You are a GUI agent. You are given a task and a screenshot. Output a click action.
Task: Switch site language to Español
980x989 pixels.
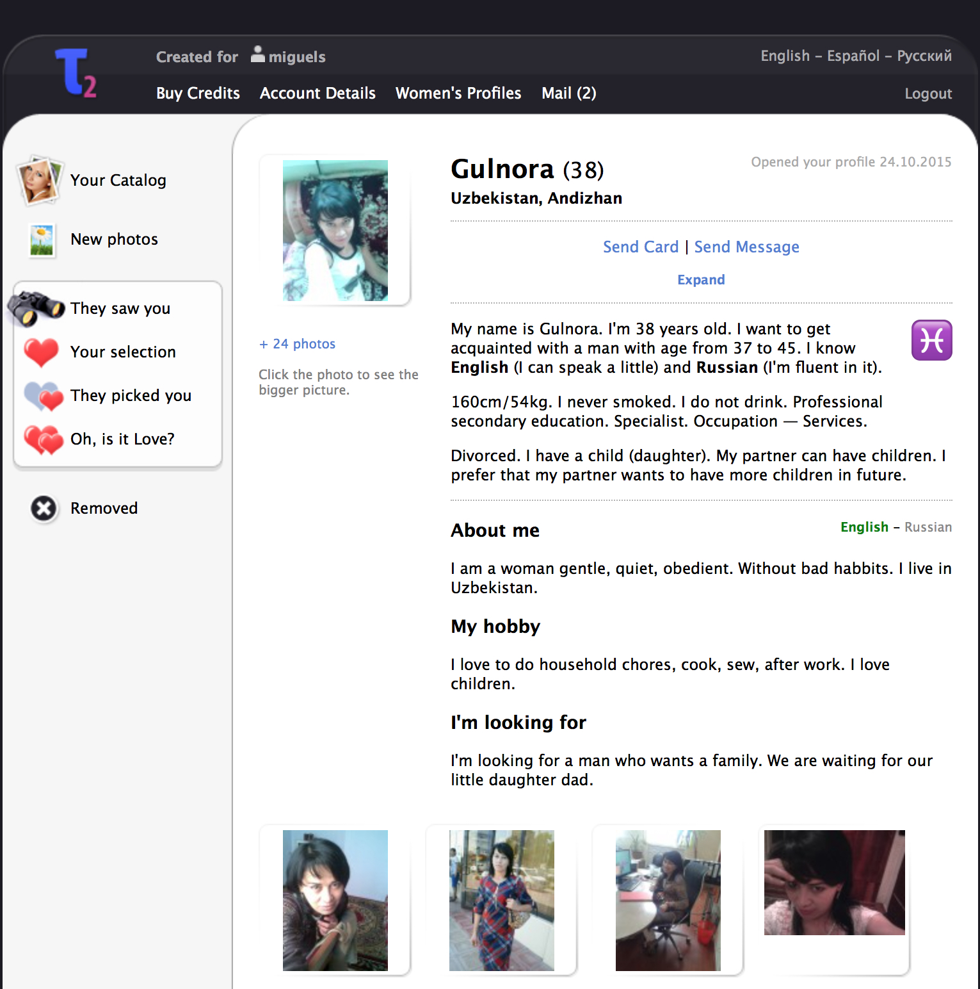(853, 56)
